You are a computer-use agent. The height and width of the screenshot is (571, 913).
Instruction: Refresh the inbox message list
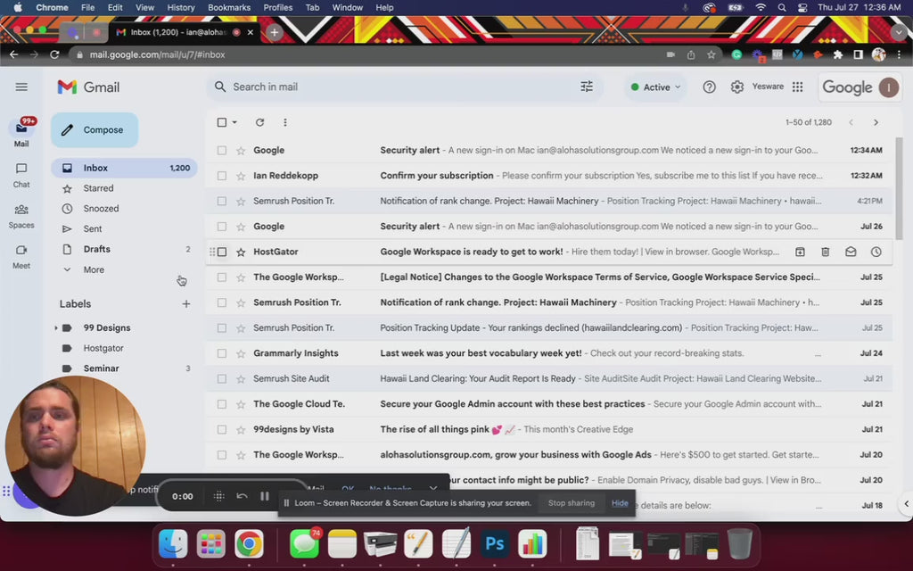coord(259,122)
